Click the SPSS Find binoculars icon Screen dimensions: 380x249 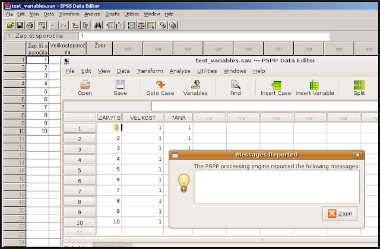pos(98,25)
